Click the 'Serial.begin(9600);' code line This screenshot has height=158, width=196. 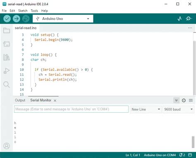(53, 40)
